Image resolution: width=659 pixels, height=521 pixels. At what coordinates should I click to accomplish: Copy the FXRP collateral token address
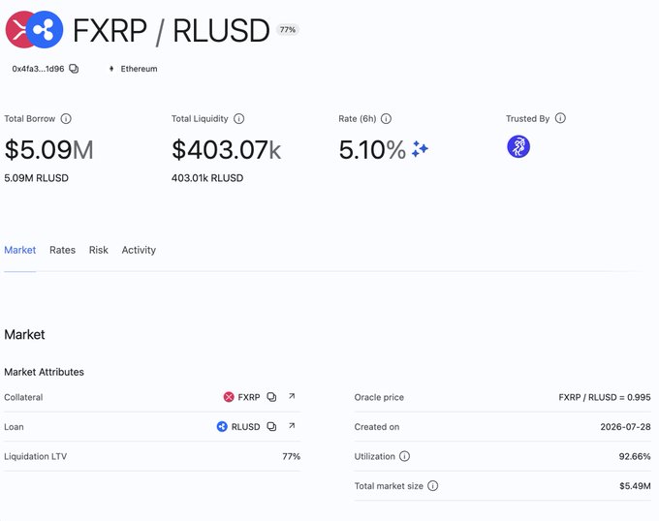(271, 397)
